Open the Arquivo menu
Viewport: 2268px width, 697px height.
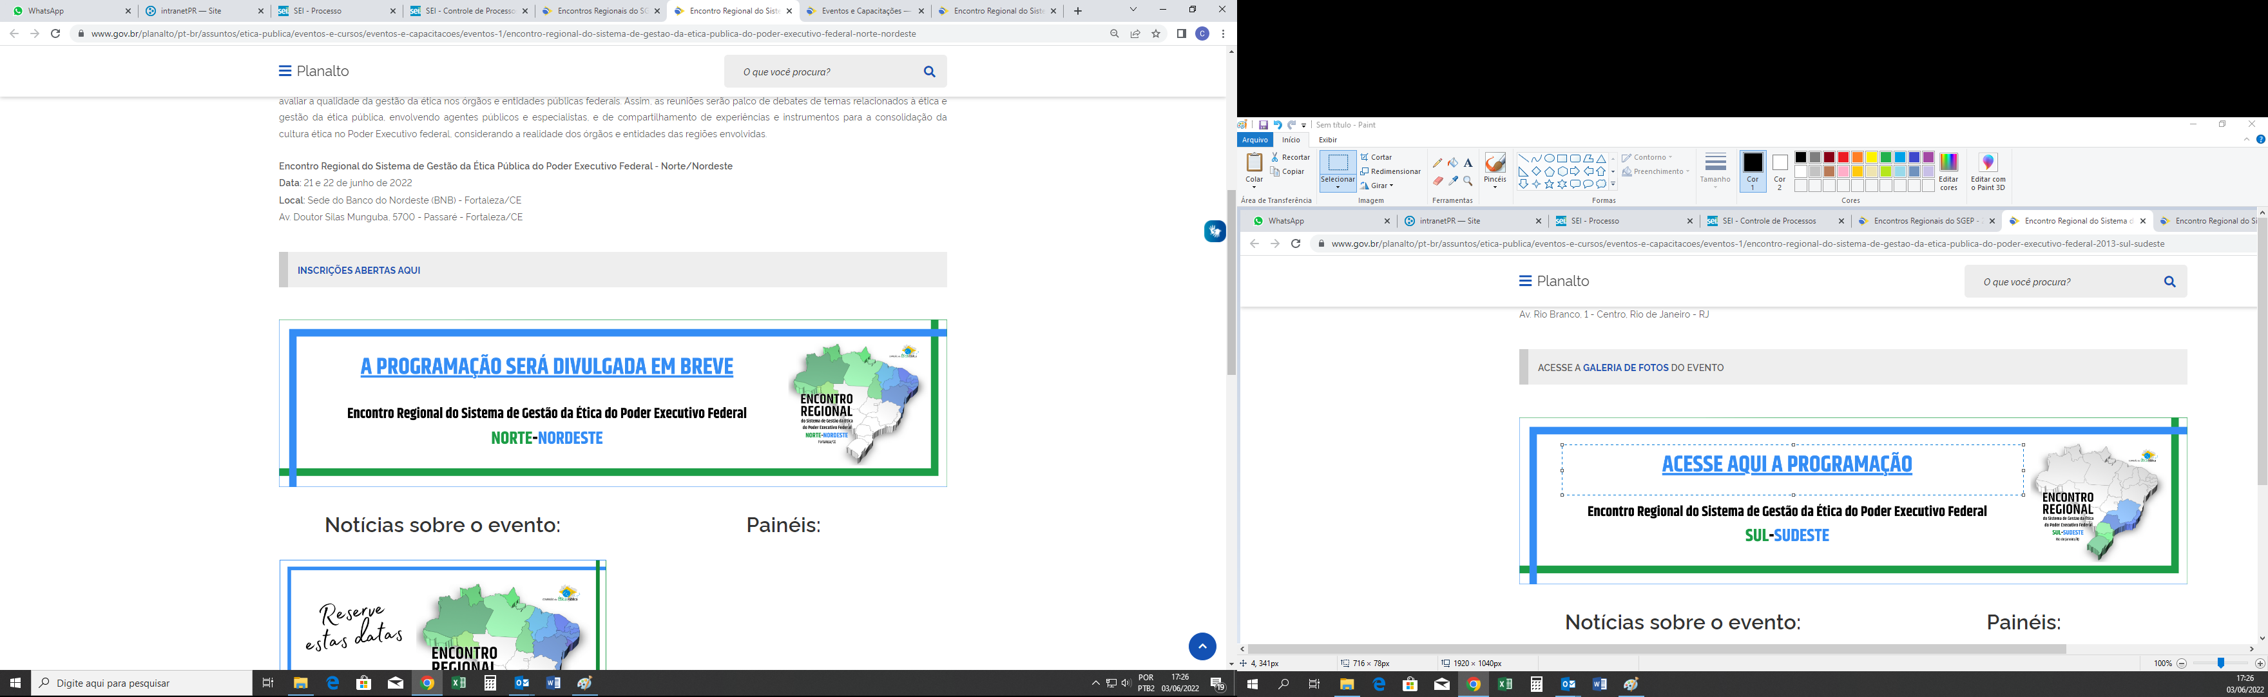(x=1254, y=140)
